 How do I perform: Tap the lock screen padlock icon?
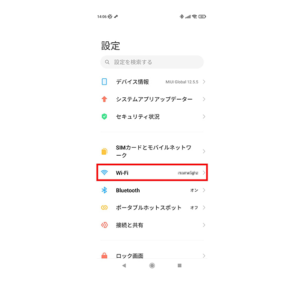104,255
